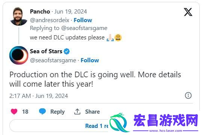Click the Pancho display name
Image resolution: width=202 pixels, height=135 pixels.
[x=40, y=12]
